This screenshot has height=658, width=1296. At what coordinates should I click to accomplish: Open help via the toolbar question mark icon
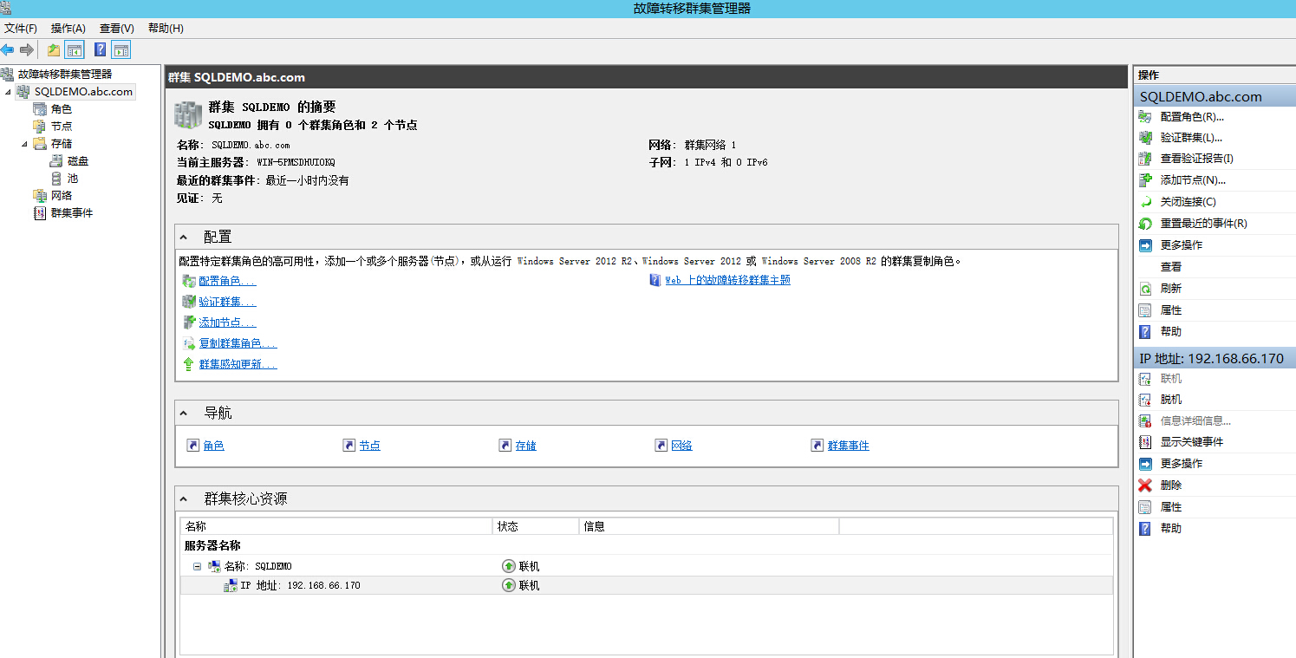click(x=100, y=49)
